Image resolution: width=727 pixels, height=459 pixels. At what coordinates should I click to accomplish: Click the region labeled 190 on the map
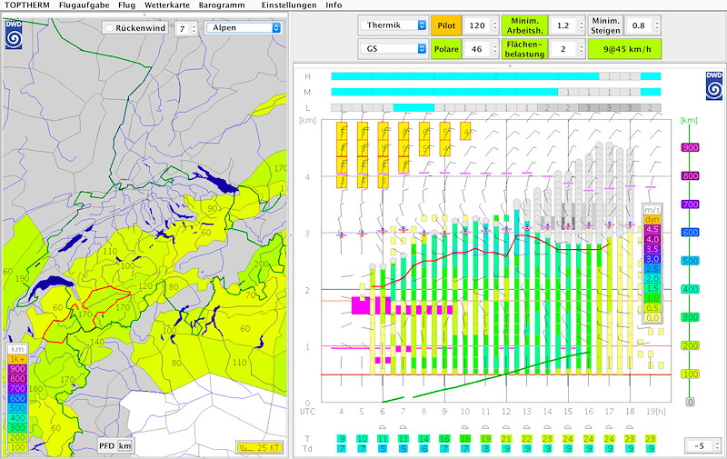coord(22,279)
